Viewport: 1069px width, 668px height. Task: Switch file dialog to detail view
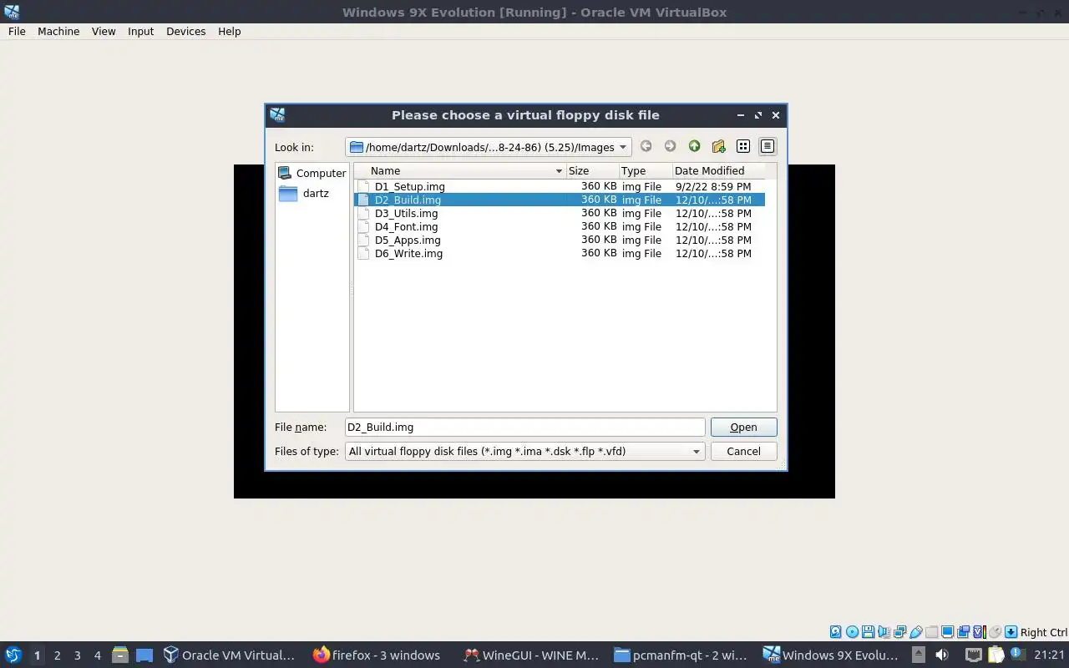point(767,146)
